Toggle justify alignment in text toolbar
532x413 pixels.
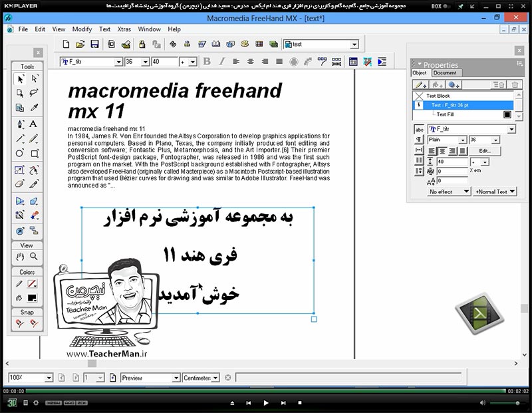[x=279, y=61]
